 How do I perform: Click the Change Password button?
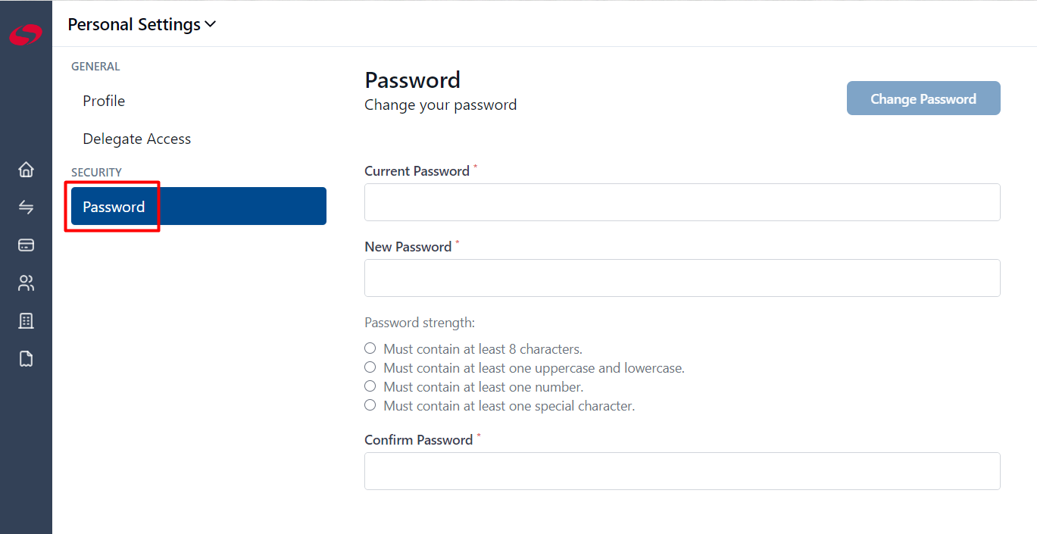click(x=923, y=98)
